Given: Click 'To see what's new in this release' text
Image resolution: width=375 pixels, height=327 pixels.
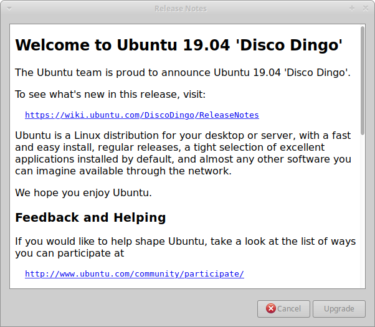Looking at the screenshot, I should click(x=110, y=94).
